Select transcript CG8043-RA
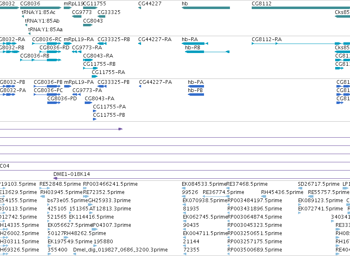This screenshot has width=350, height=256. 98,56
